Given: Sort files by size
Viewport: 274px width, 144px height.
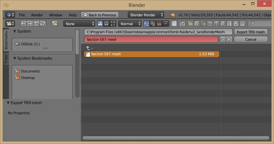Looking at the screenshot, I should click(x=166, y=24).
